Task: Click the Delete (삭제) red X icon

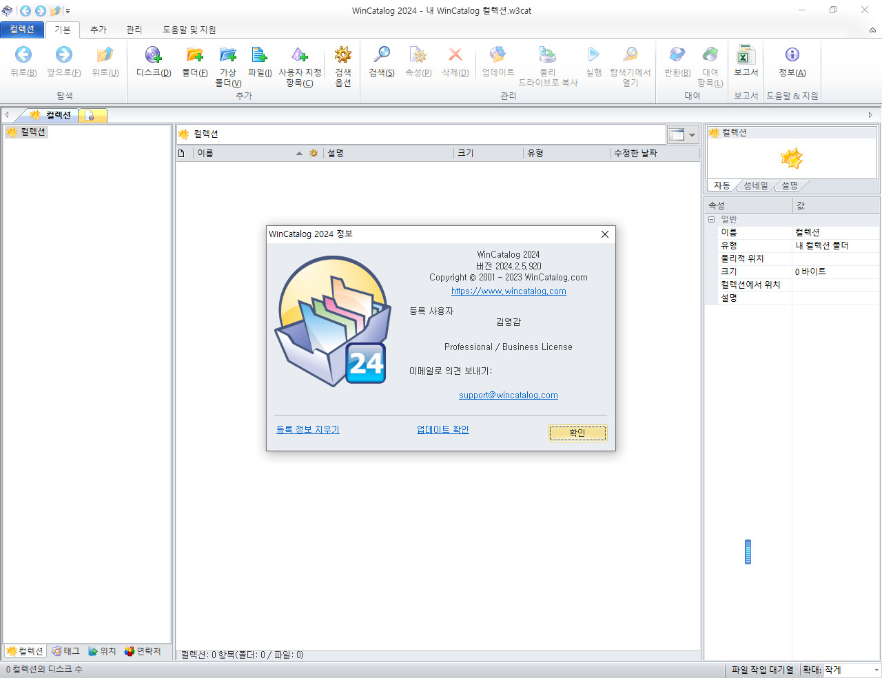Action: pos(455,54)
